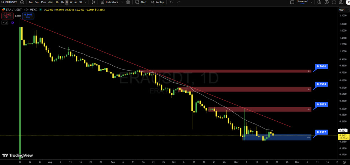Click the undo arrow in toolbar
Screen dimensions: 350x165
pos(171,2)
